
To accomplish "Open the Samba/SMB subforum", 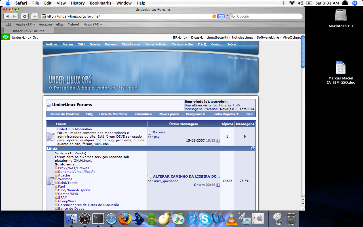I will pos(68,194).
